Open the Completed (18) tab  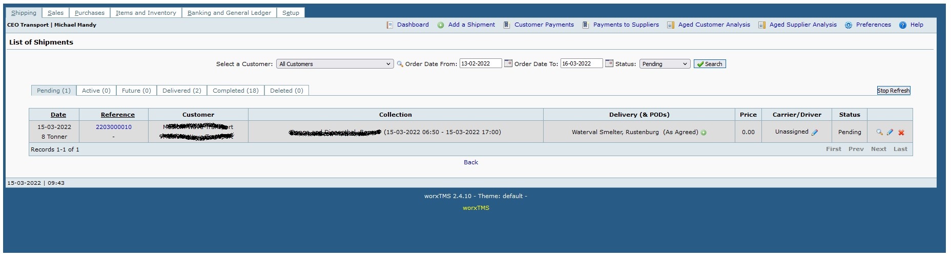coord(235,91)
